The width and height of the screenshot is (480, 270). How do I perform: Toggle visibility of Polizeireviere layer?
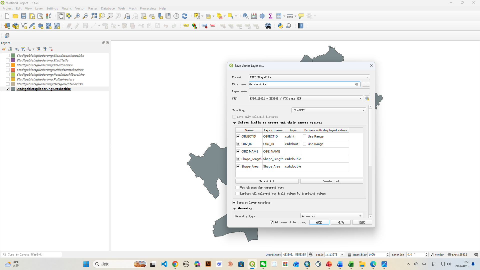(8, 79)
